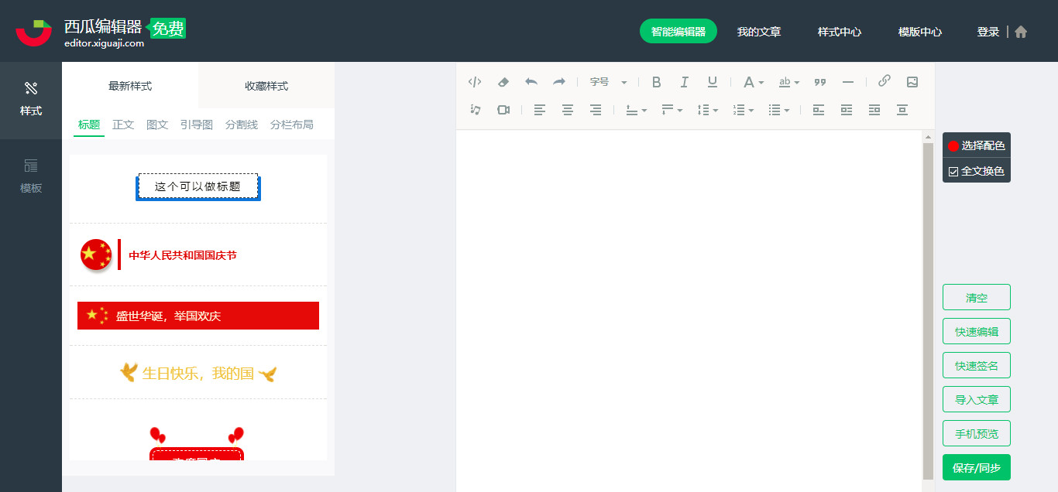
Task: Toggle underline formatting
Action: (713, 82)
